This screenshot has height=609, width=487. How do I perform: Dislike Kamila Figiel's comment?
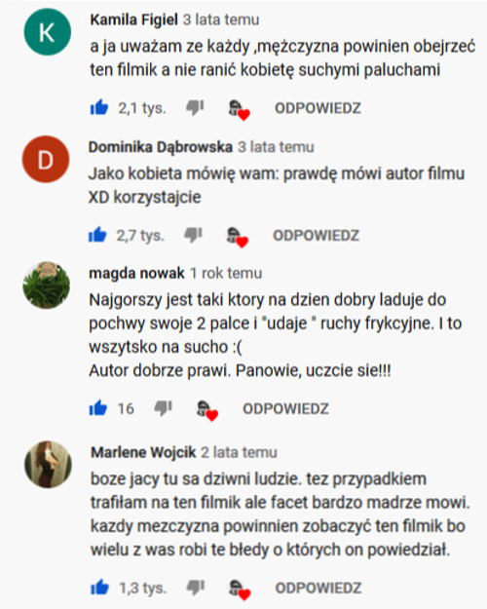pyautogui.click(x=195, y=107)
